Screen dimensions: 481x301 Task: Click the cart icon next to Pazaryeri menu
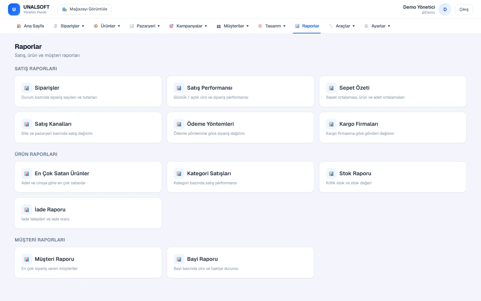point(132,26)
